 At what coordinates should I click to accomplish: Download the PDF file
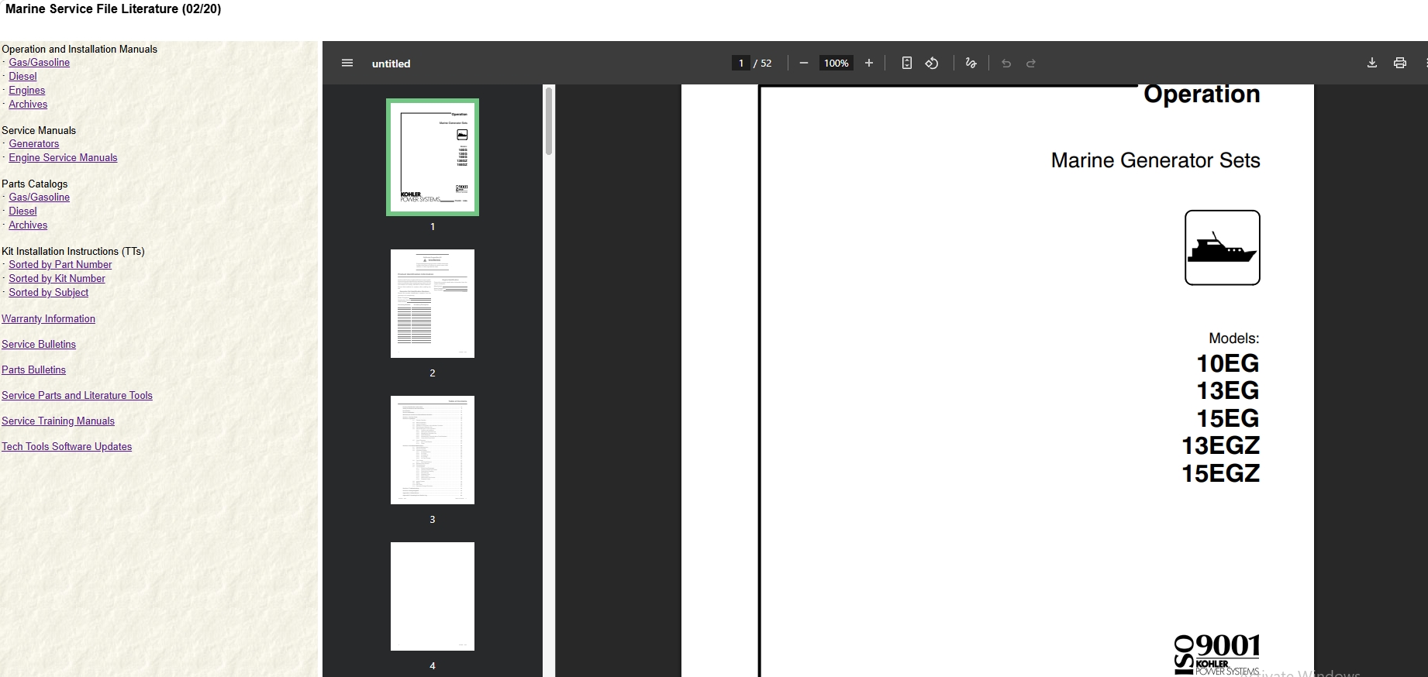click(1372, 64)
